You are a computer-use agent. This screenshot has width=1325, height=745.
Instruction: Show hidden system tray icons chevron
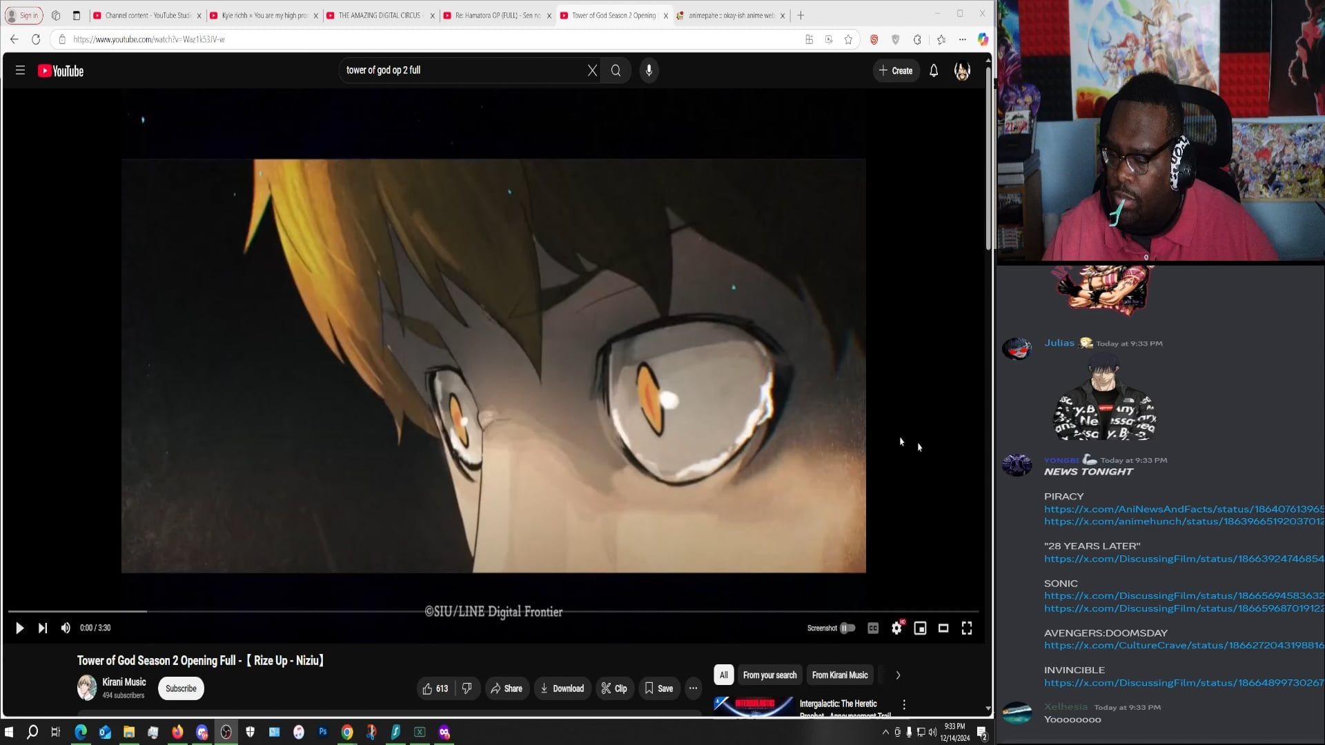[885, 732]
